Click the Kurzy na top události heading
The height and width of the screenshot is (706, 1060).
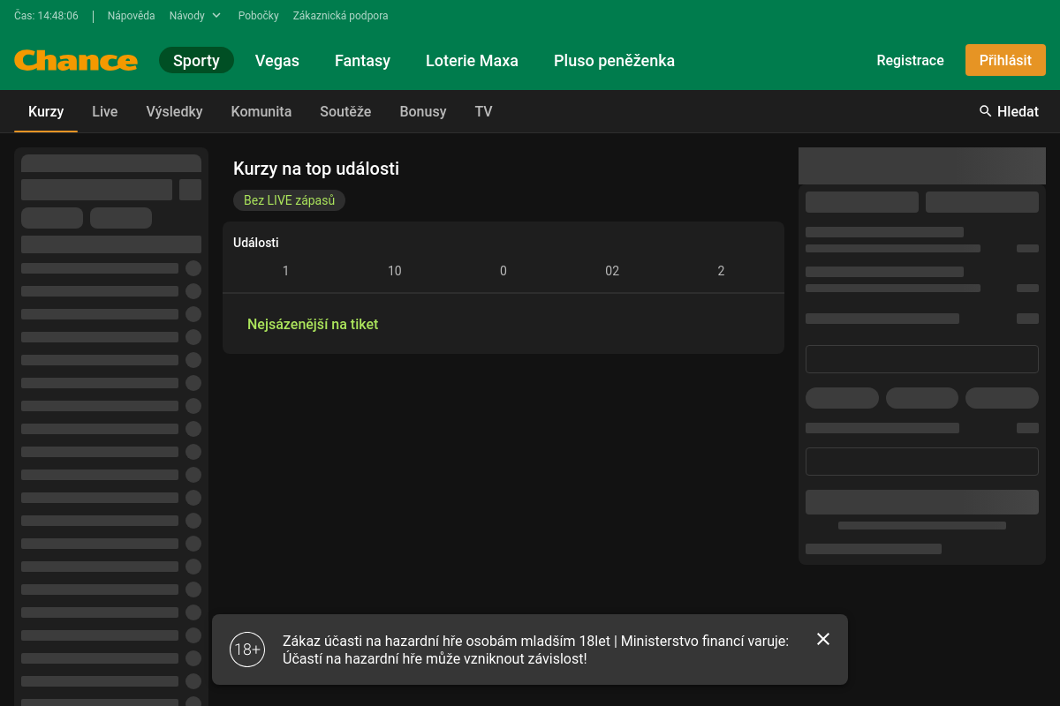316,169
